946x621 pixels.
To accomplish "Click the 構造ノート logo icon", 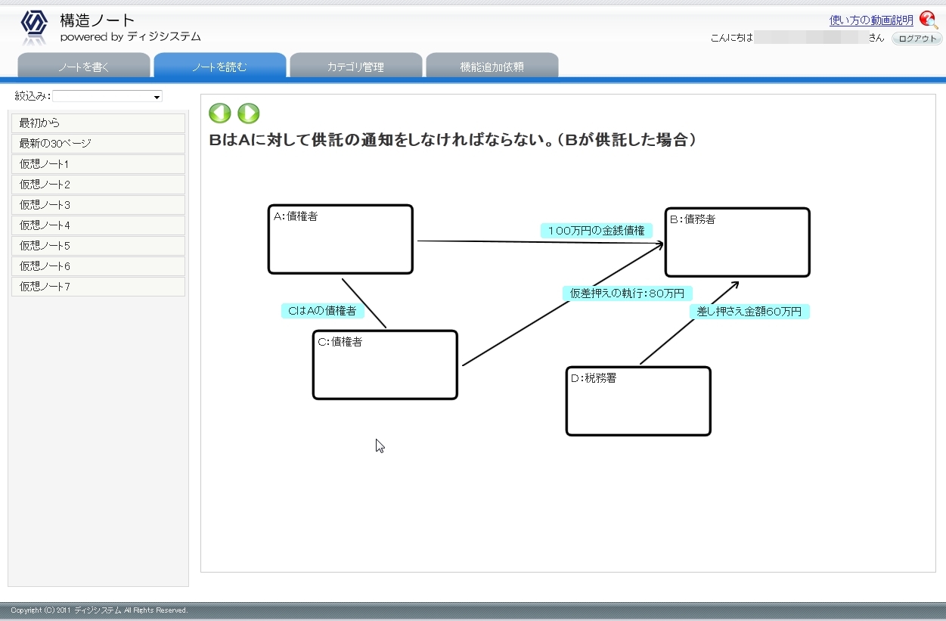I will 34,26.
